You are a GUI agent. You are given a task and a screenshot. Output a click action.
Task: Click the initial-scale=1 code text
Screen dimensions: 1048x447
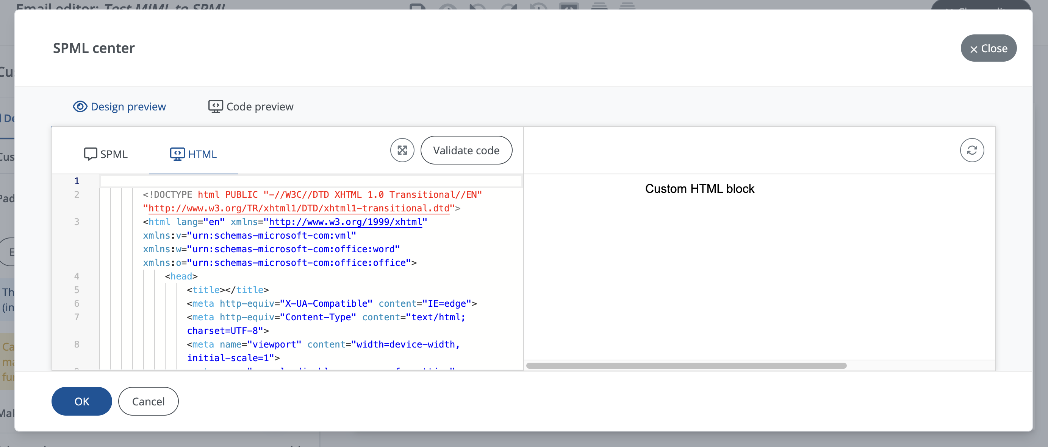click(233, 358)
